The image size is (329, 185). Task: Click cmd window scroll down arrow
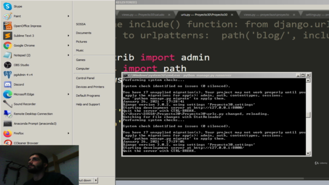coord(308,153)
